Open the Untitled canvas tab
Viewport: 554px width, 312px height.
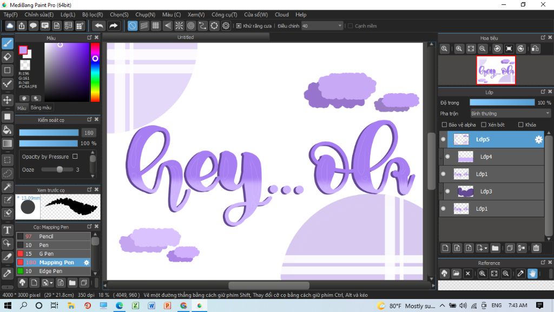186,37
